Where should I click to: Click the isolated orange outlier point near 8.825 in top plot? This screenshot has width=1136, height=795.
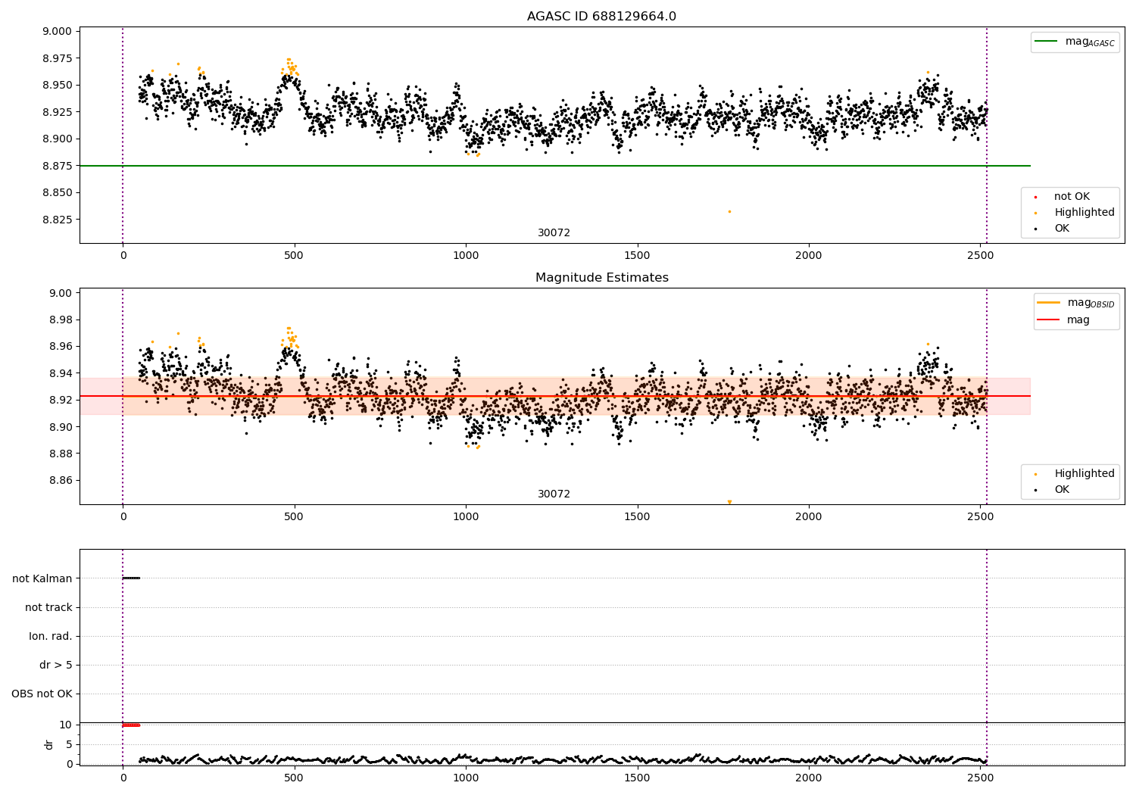[x=729, y=211]
